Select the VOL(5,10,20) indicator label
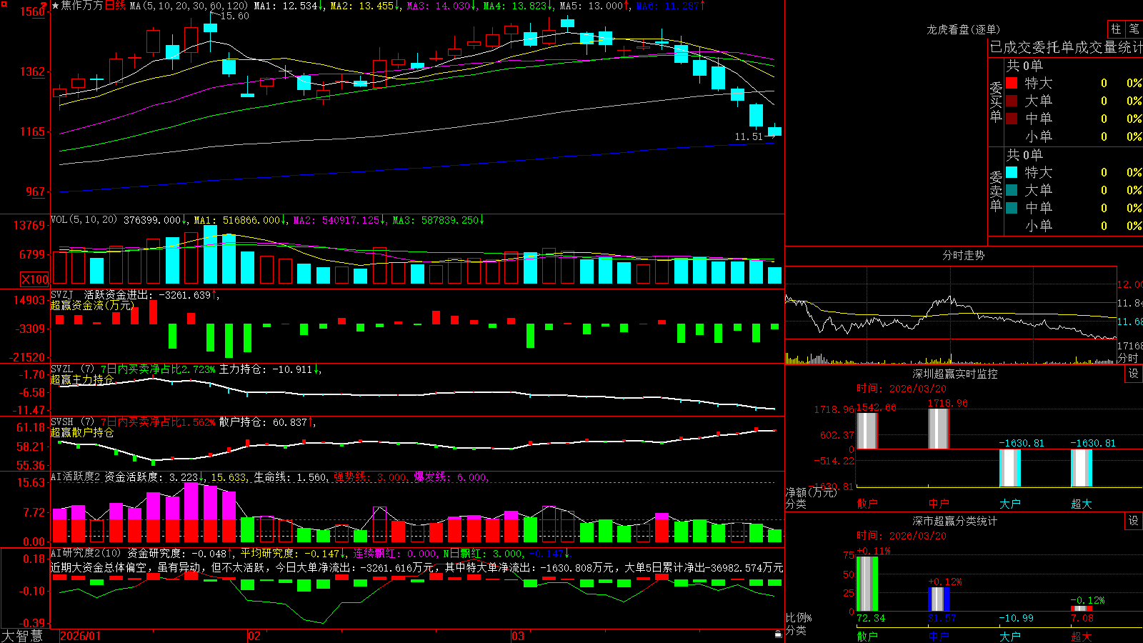This screenshot has width=1143, height=643. [x=84, y=220]
